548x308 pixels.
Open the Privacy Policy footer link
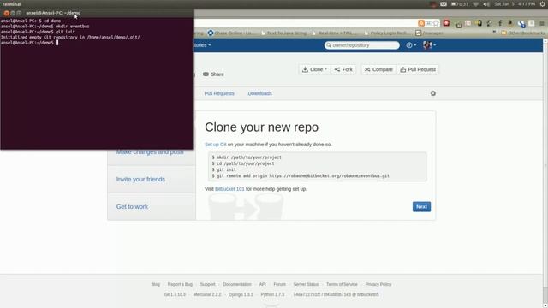pos(378,284)
